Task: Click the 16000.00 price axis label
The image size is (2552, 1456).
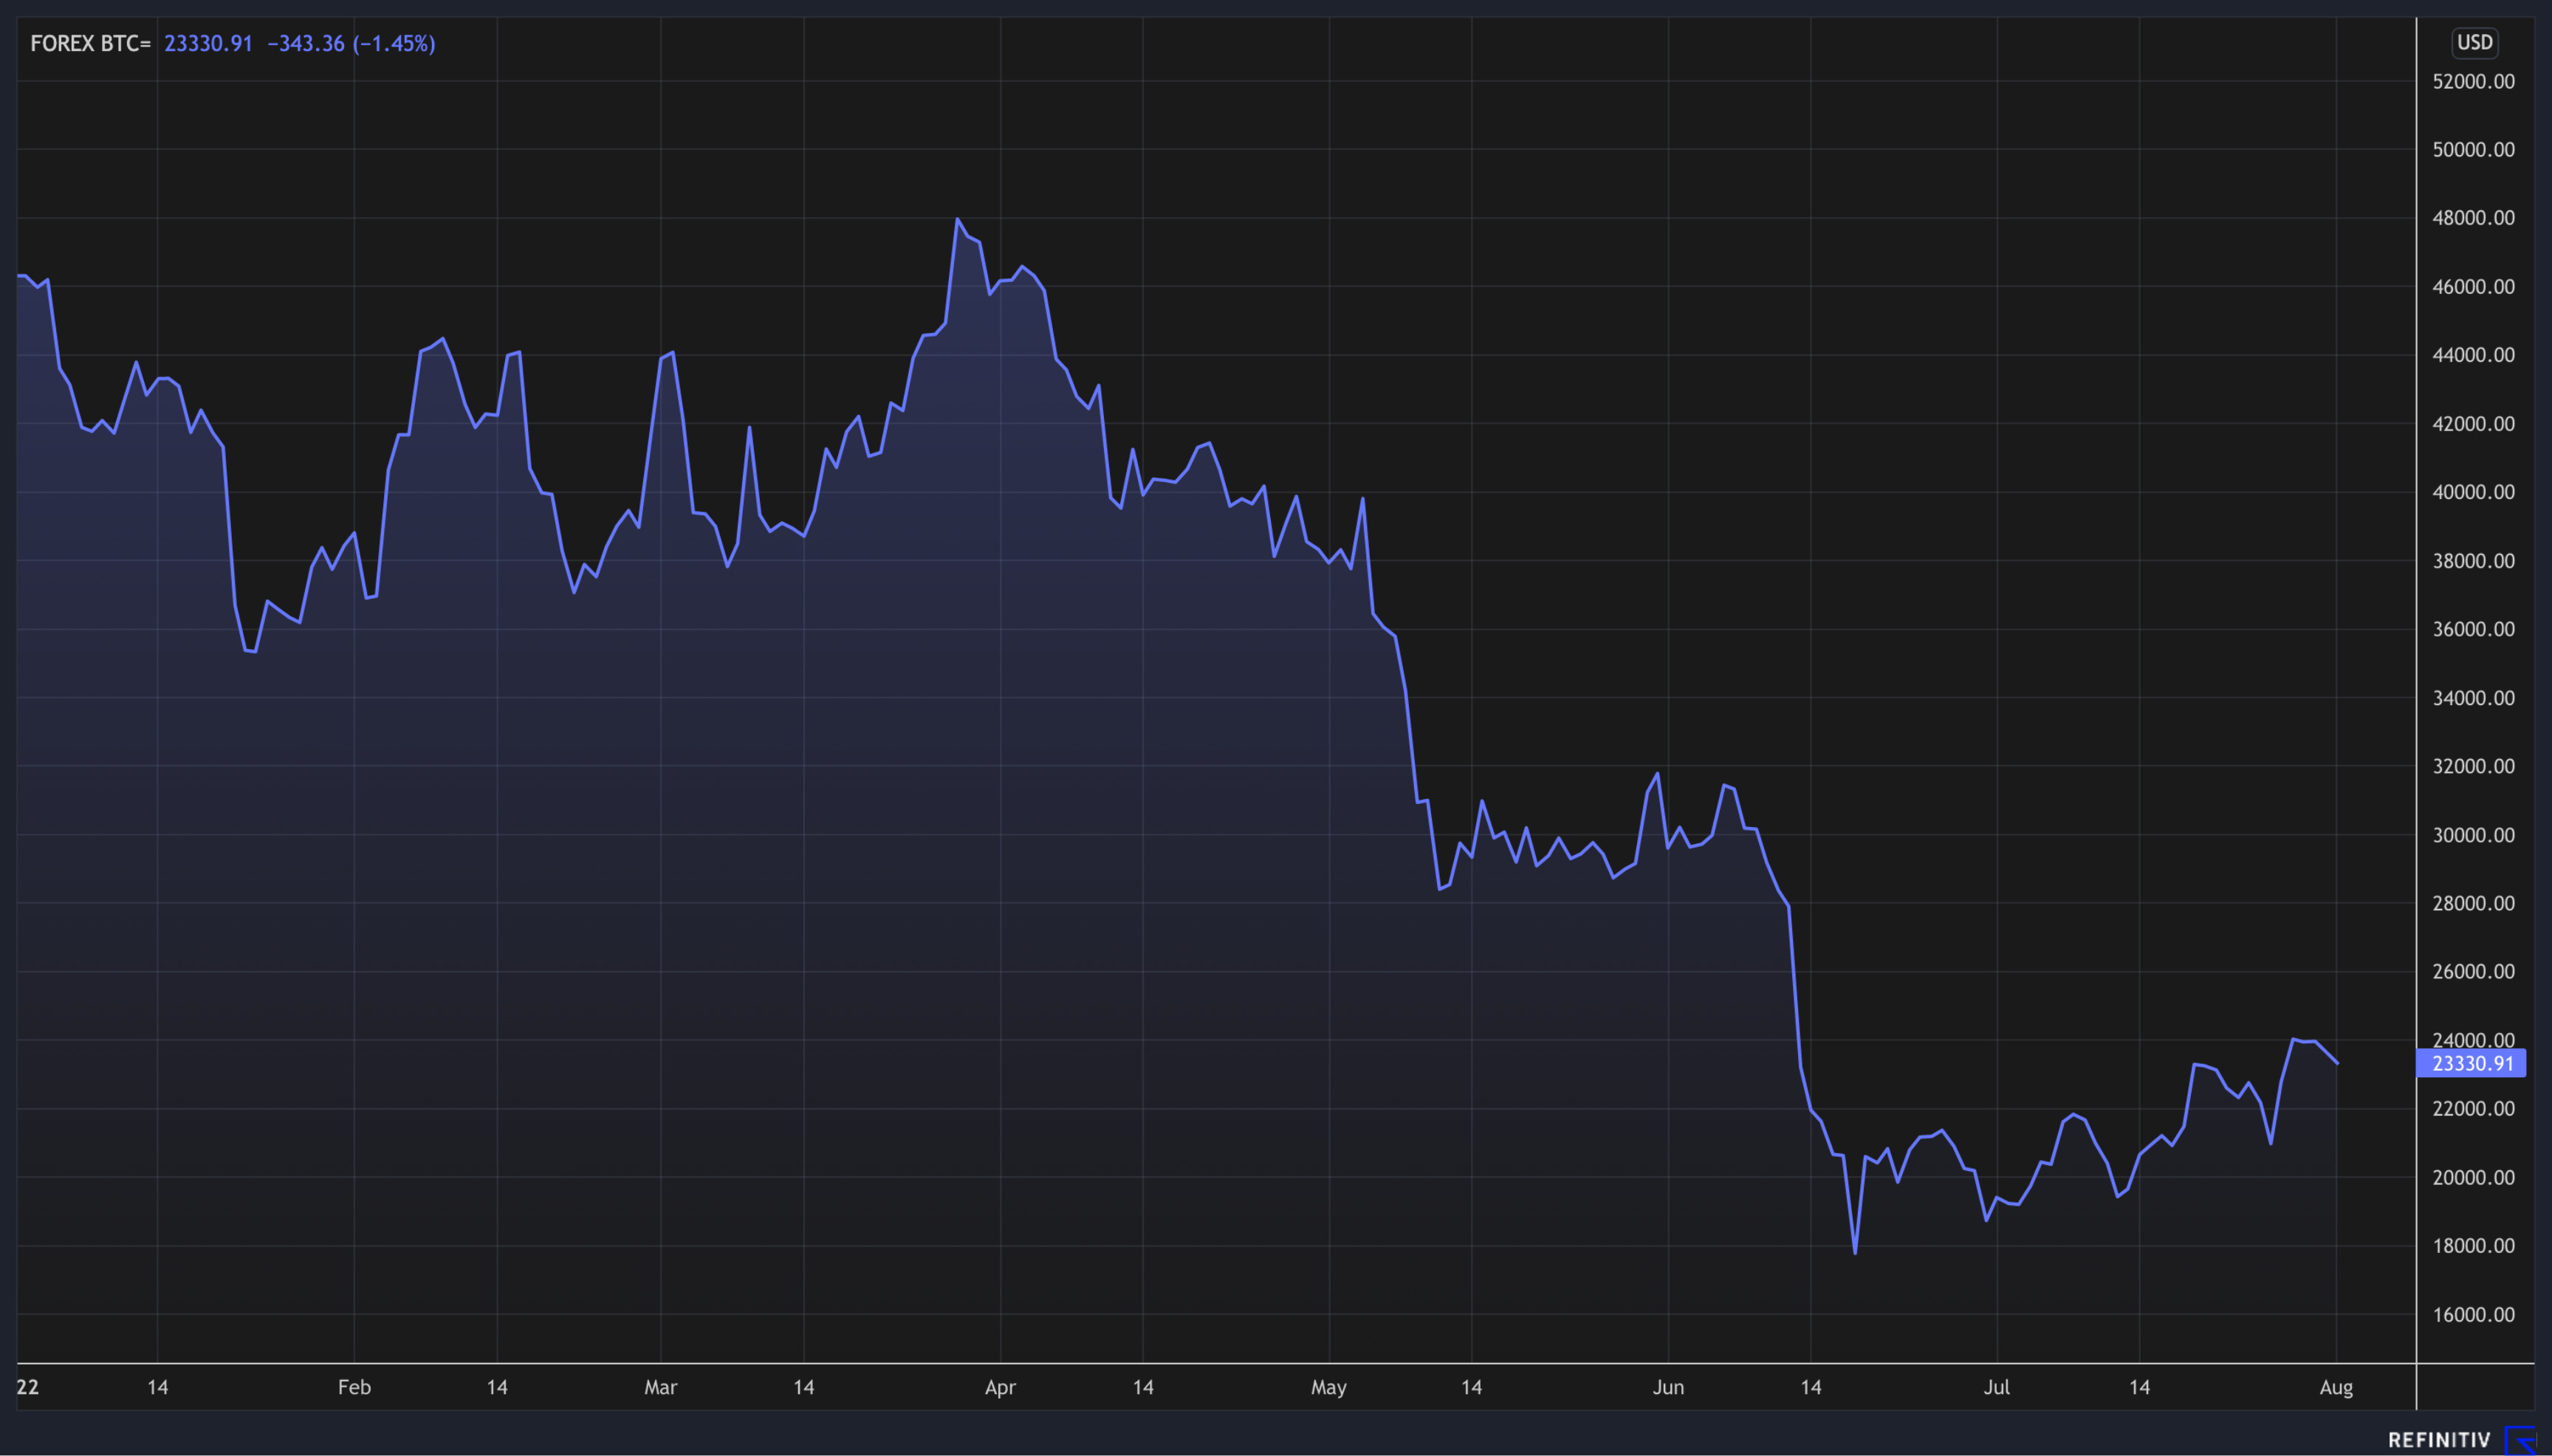Action: [x=2473, y=1314]
